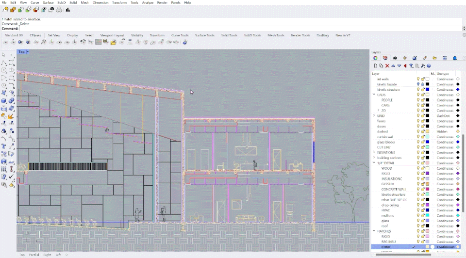Open the camera icon tab in Layers panel
The height and width of the screenshot is (258, 466).
point(395,58)
